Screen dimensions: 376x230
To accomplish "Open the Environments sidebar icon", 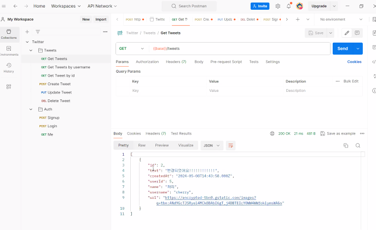I will 9,51.
